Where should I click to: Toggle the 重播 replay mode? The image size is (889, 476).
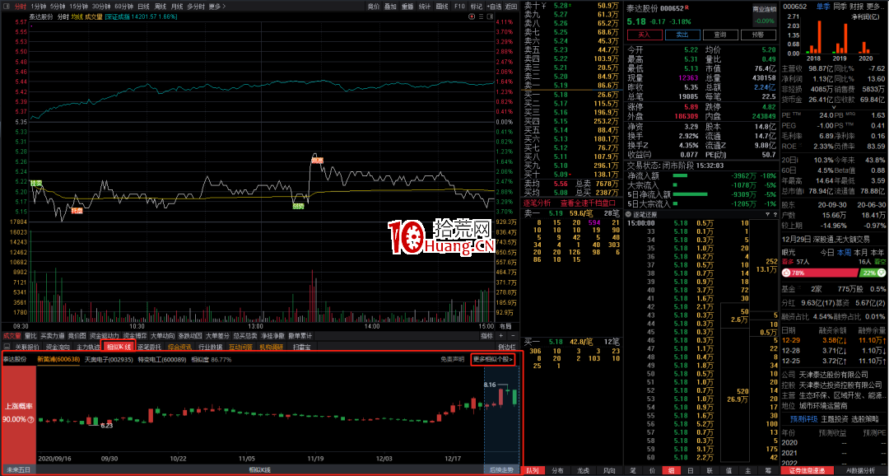click(x=407, y=7)
